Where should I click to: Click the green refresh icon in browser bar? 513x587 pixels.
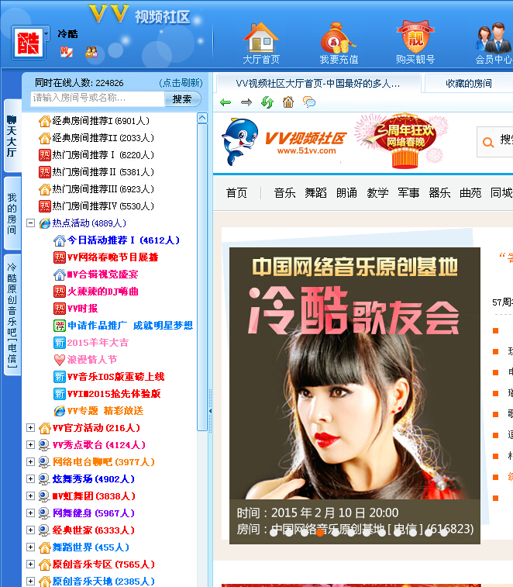tap(267, 102)
